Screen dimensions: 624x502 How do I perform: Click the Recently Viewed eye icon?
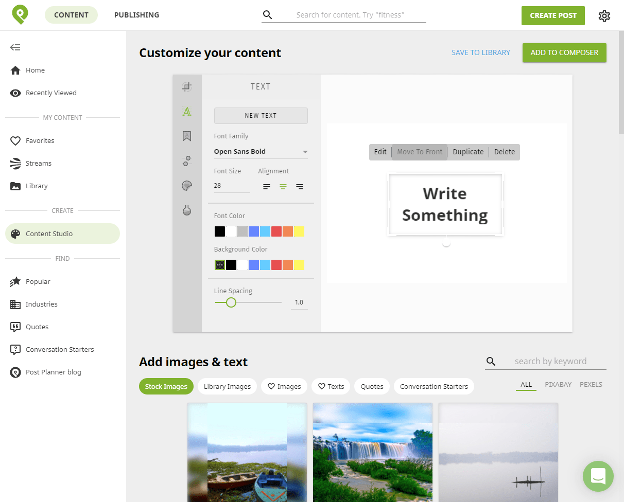(x=15, y=93)
